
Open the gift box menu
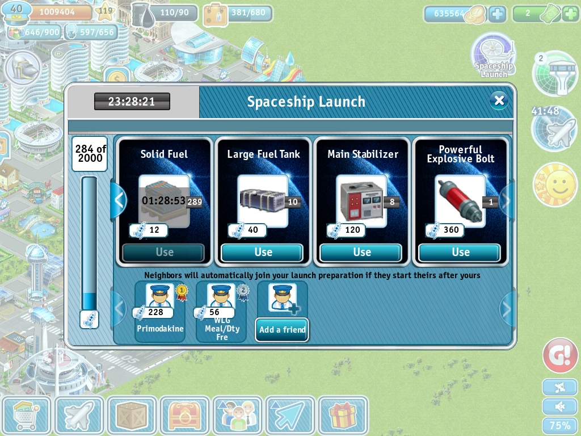[x=343, y=415]
